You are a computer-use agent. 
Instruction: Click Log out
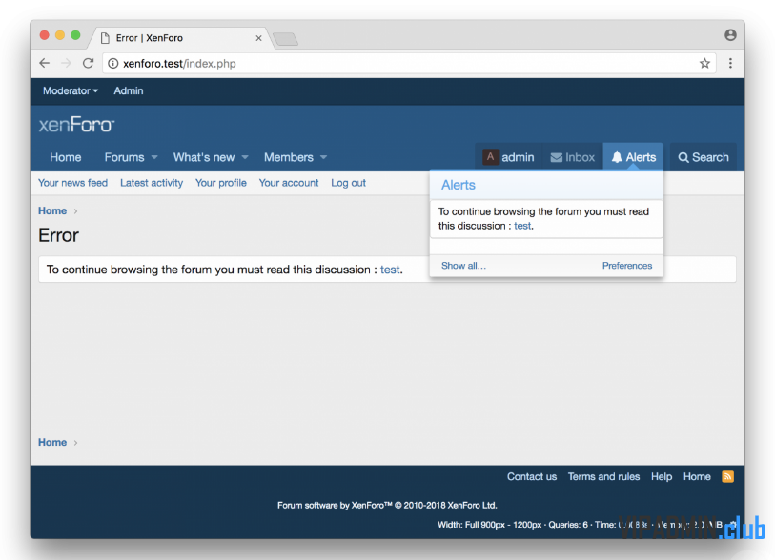pyautogui.click(x=349, y=183)
